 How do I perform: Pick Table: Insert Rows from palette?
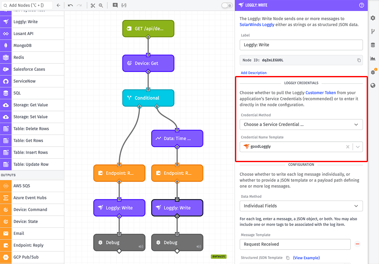pos(32,152)
